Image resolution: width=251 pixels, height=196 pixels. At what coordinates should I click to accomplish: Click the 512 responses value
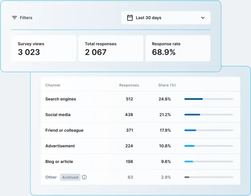click(x=129, y=99)
